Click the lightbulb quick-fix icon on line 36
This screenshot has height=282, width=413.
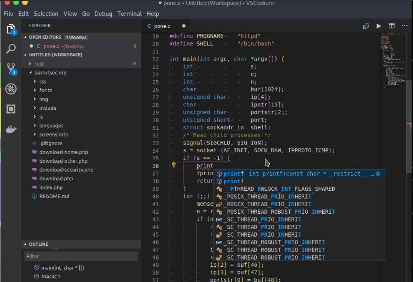[x=175, y=166]
